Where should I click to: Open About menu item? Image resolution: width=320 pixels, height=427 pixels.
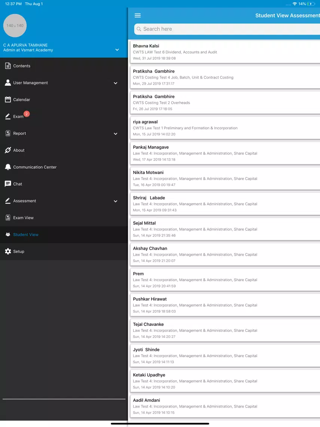coord(64,150)
